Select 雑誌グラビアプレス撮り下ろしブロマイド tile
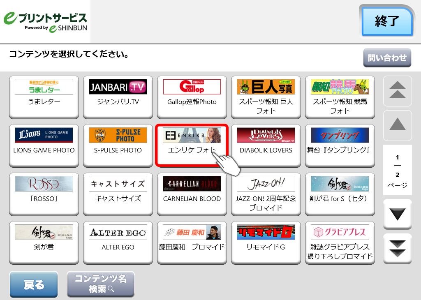Screen dimensions: 421x300 click(x=340, y=243)
